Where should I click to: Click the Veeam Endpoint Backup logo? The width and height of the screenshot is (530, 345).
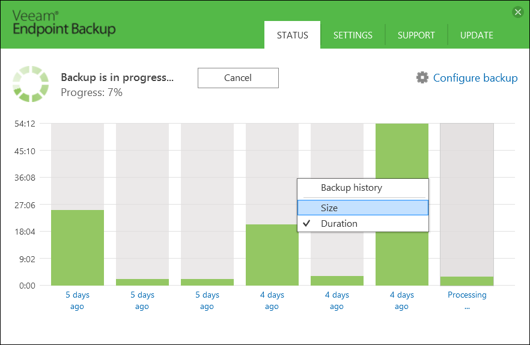coord(64,23)
